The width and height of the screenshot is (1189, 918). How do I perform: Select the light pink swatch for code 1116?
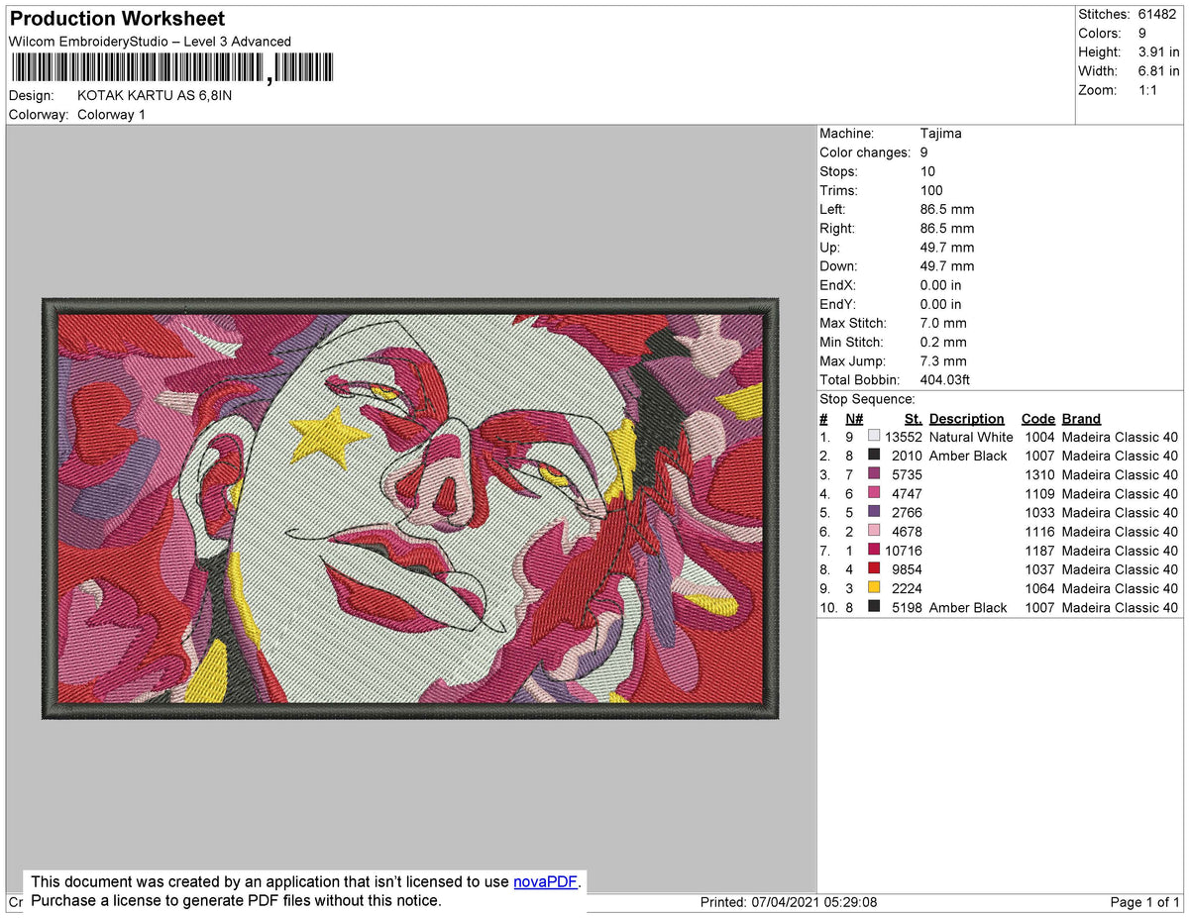(x=875, y=532)
